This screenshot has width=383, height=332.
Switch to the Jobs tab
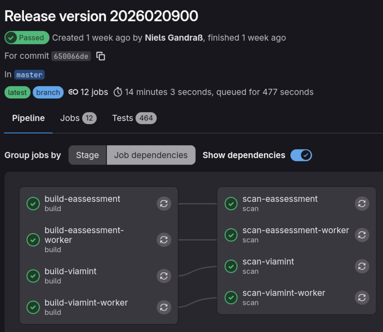78,118
